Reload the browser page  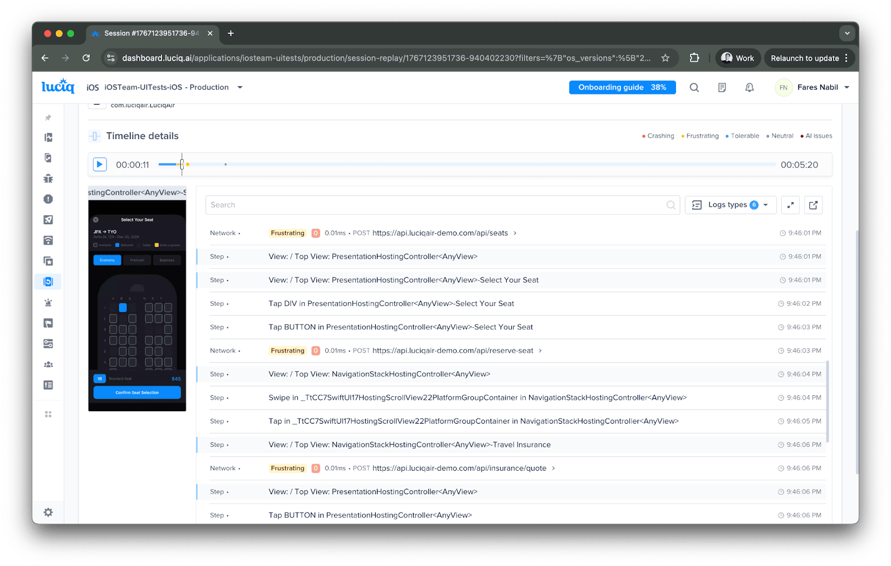click(x=86, y=58)
